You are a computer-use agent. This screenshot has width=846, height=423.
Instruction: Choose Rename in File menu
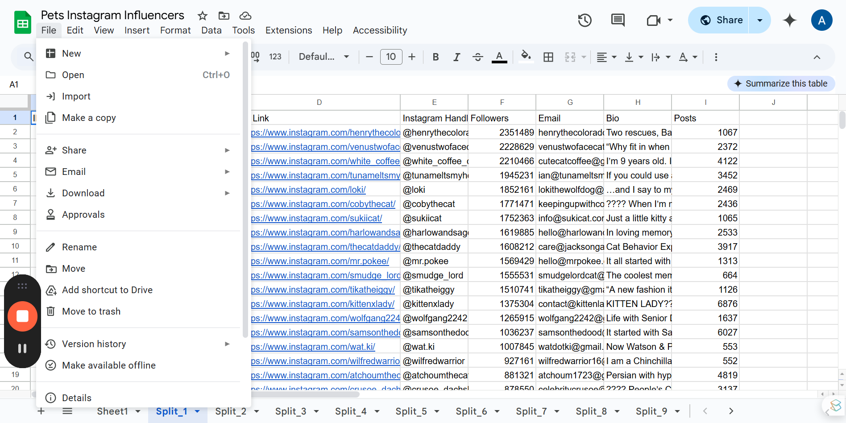138,247
